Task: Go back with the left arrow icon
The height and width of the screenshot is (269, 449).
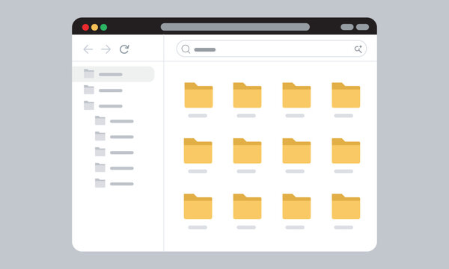Action: pyautogui.click(x=88, y=49)
